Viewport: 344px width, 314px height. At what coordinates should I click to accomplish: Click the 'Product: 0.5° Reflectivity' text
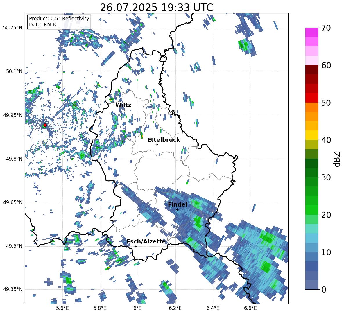coord(59,18)
